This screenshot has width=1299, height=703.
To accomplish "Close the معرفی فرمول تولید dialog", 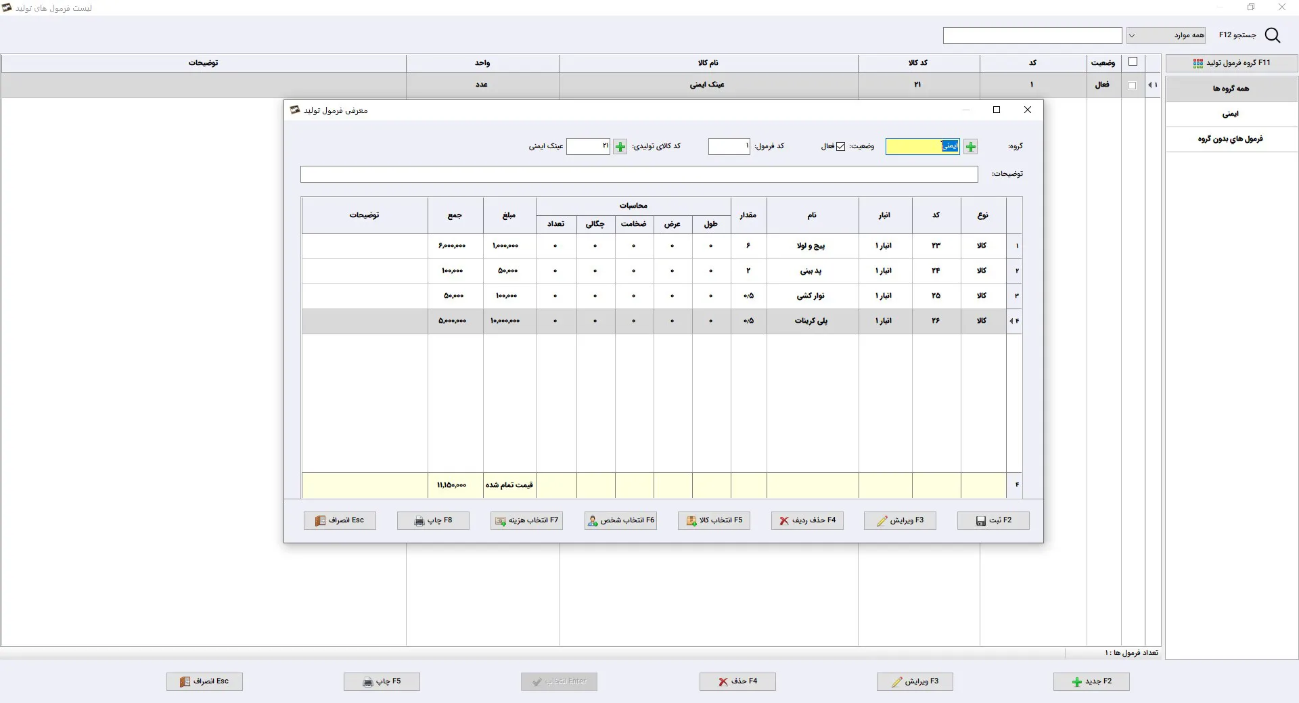I will point(1028,110).
